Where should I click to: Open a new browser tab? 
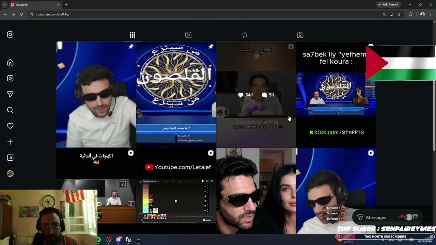66,5
